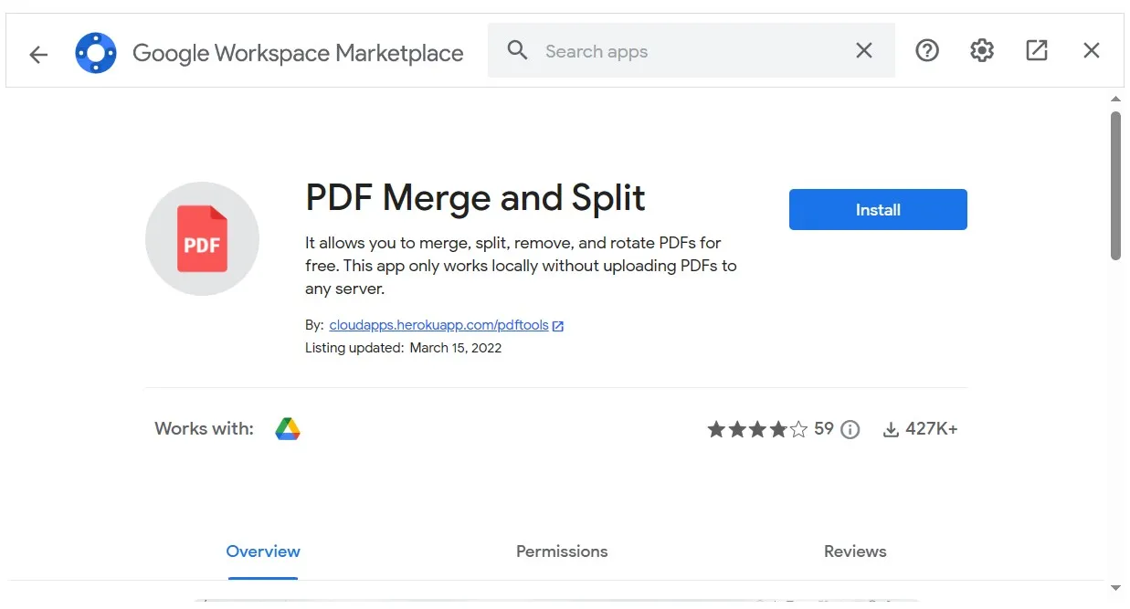Open the Reviews tab
The height and width of the screenshot is (609, 1130).
click(855, 551)
